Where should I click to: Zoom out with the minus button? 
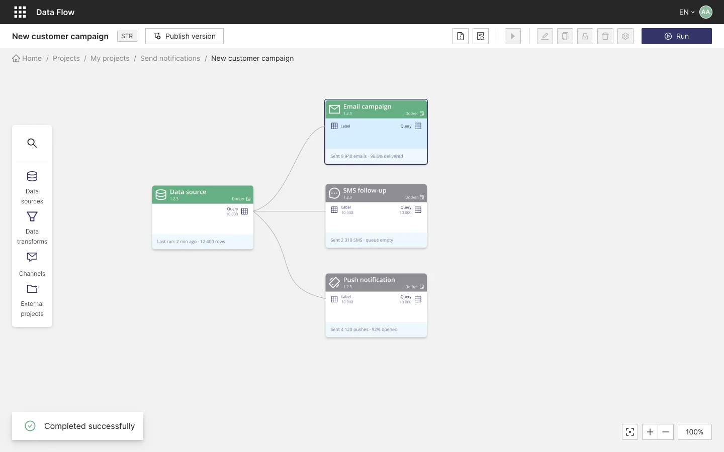point(666,432)
